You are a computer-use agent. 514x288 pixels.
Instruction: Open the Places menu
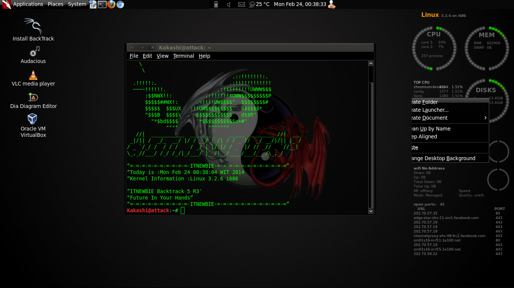[56, 4]
